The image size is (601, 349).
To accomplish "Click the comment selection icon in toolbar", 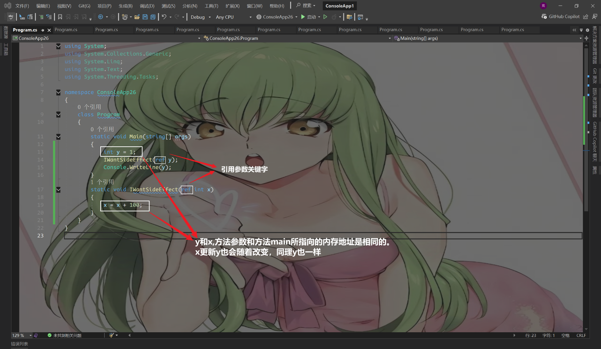I will pos(41,17).
